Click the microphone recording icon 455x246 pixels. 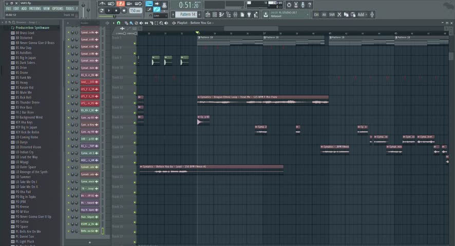pyautogui.click(x=303, y=5)
